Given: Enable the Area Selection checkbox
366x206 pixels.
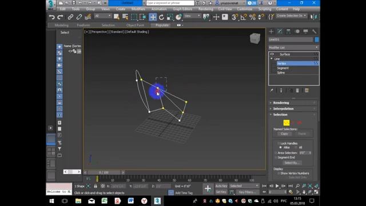Looking at the screenshot, I should [276, 153].
